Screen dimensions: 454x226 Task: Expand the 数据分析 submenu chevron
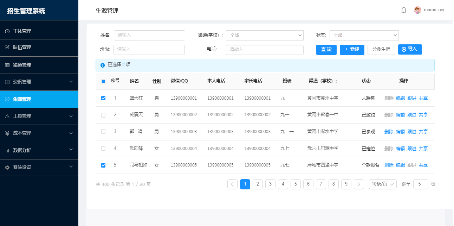click(71, 150)
